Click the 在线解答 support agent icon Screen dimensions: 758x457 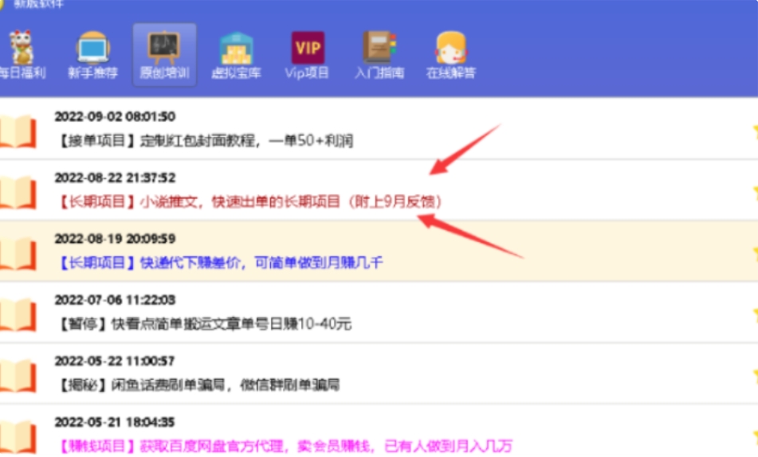point(450,48)
